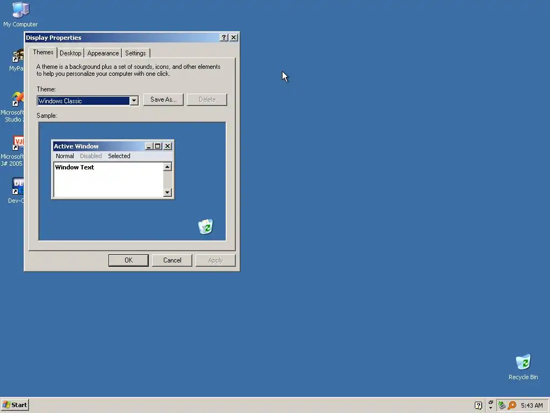The width and height of the screenshot is (550, 413).
Task: Click the greyed-out Delete button
Action: pos(207,99)
